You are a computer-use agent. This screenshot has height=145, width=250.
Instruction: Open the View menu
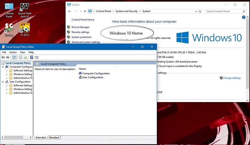[x=22, y=52]
